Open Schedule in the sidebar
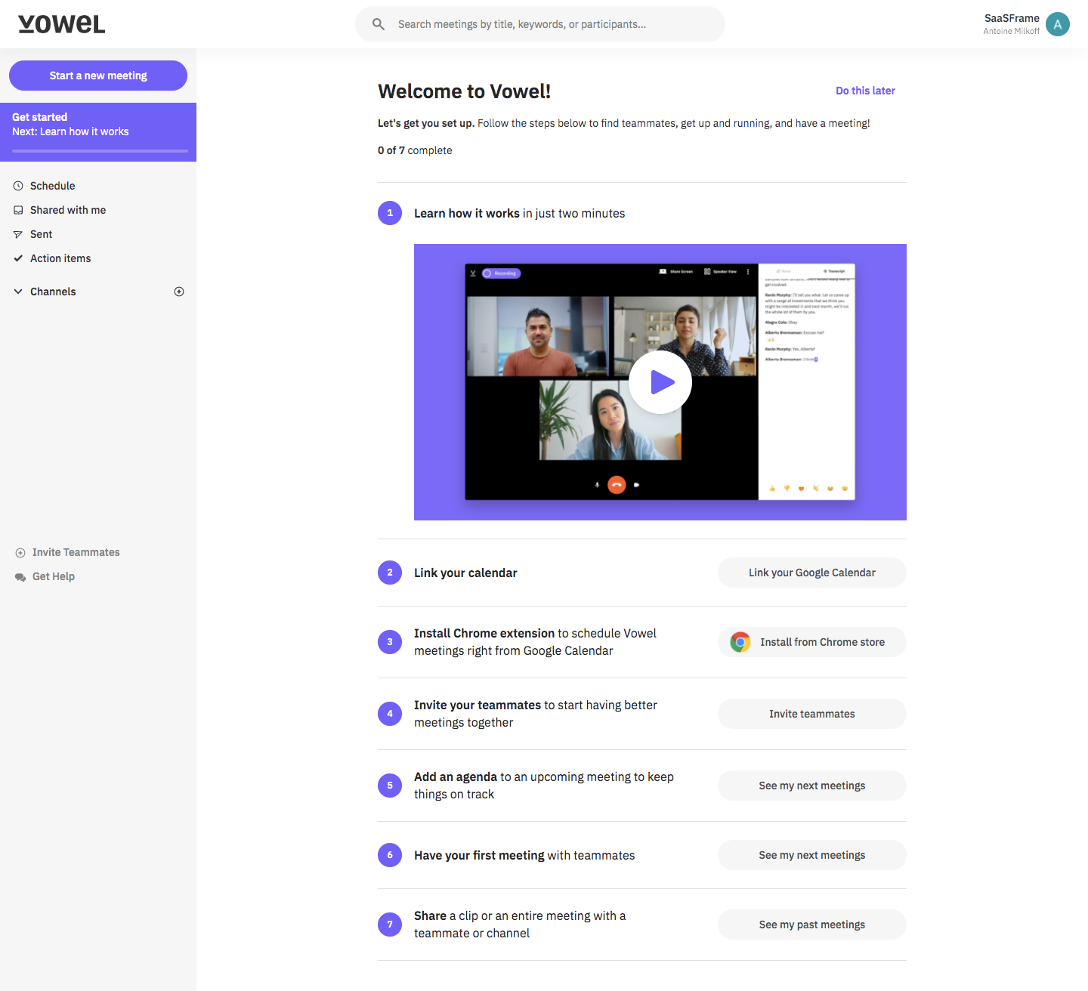This screenshot has width=1088, height=991. pyautogui.click(x=52, y=186)
